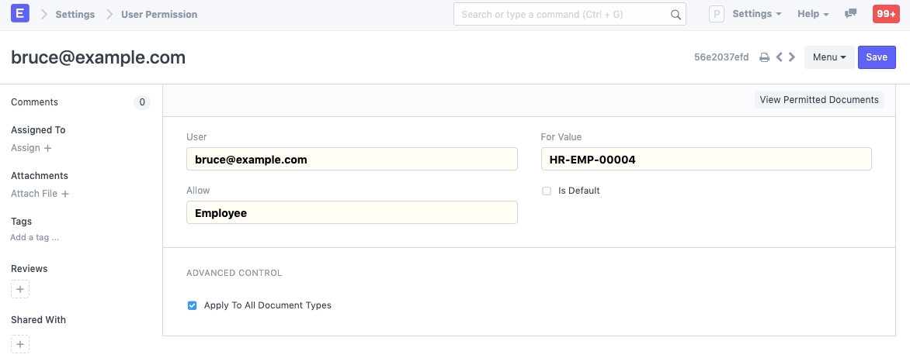The image size is (910, 358).
Task: Expand the Menu dropdown button
Action: pos(829,57)
